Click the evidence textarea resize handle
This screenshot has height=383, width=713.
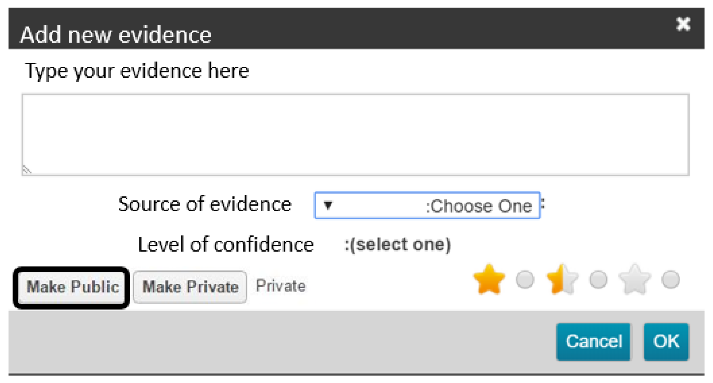point(27,170)
